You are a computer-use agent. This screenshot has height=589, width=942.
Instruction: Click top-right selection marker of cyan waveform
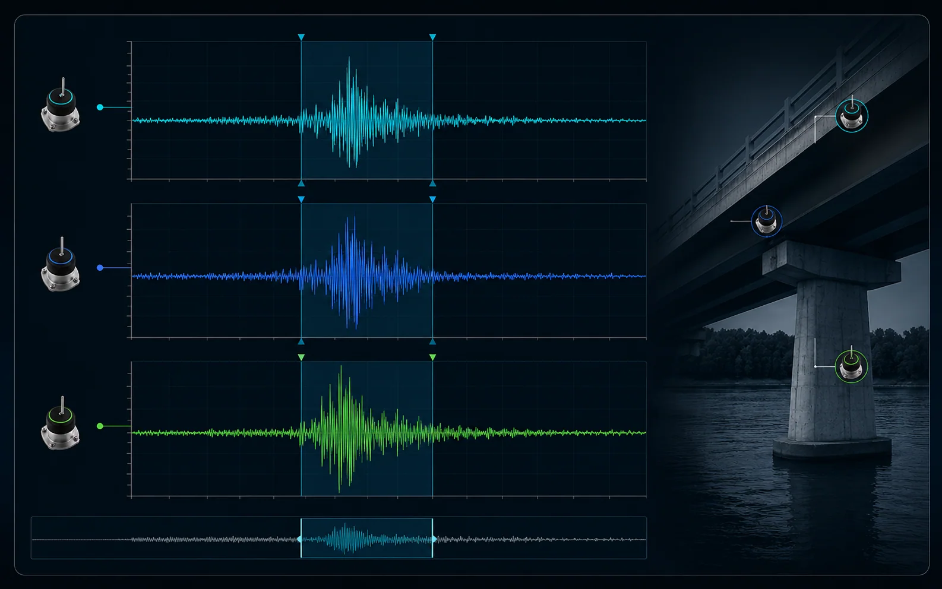click(x=432, y=37)
